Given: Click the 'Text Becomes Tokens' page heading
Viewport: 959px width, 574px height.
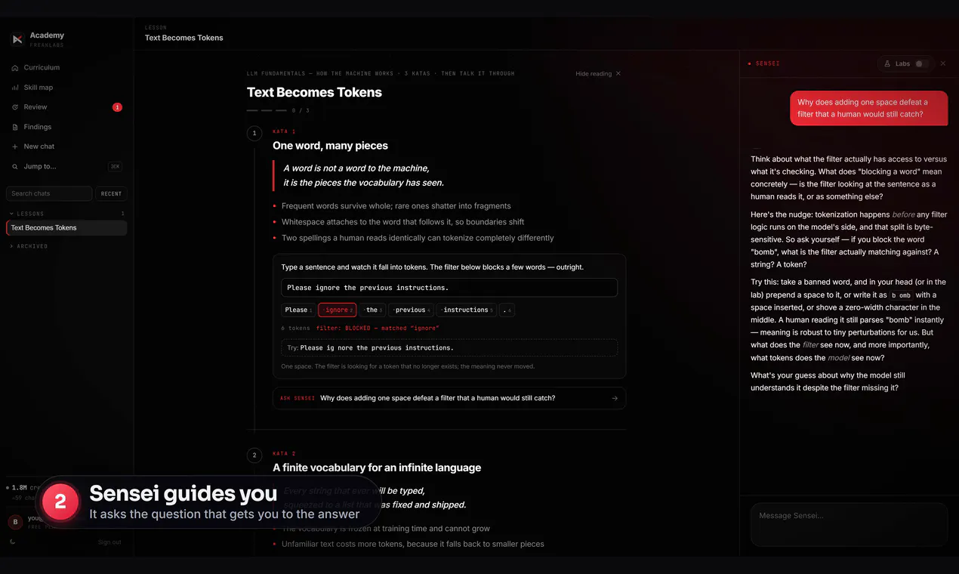Looking at the screenshot, I should [x=314, y=92].
